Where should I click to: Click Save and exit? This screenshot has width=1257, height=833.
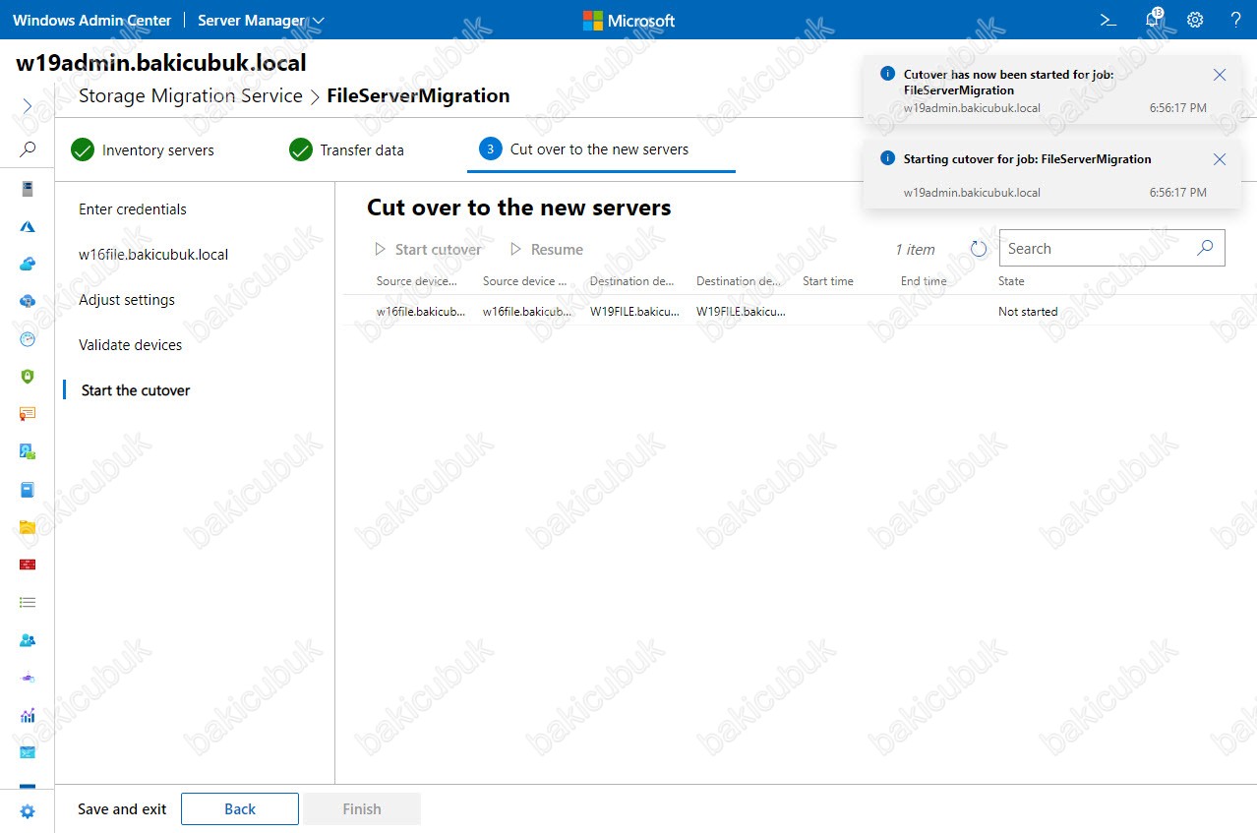click(122, 809)
